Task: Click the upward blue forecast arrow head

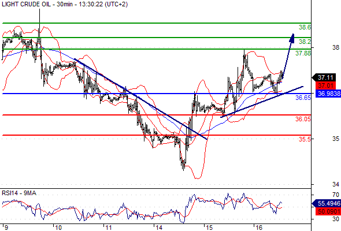Action: (x=292, y=38)
